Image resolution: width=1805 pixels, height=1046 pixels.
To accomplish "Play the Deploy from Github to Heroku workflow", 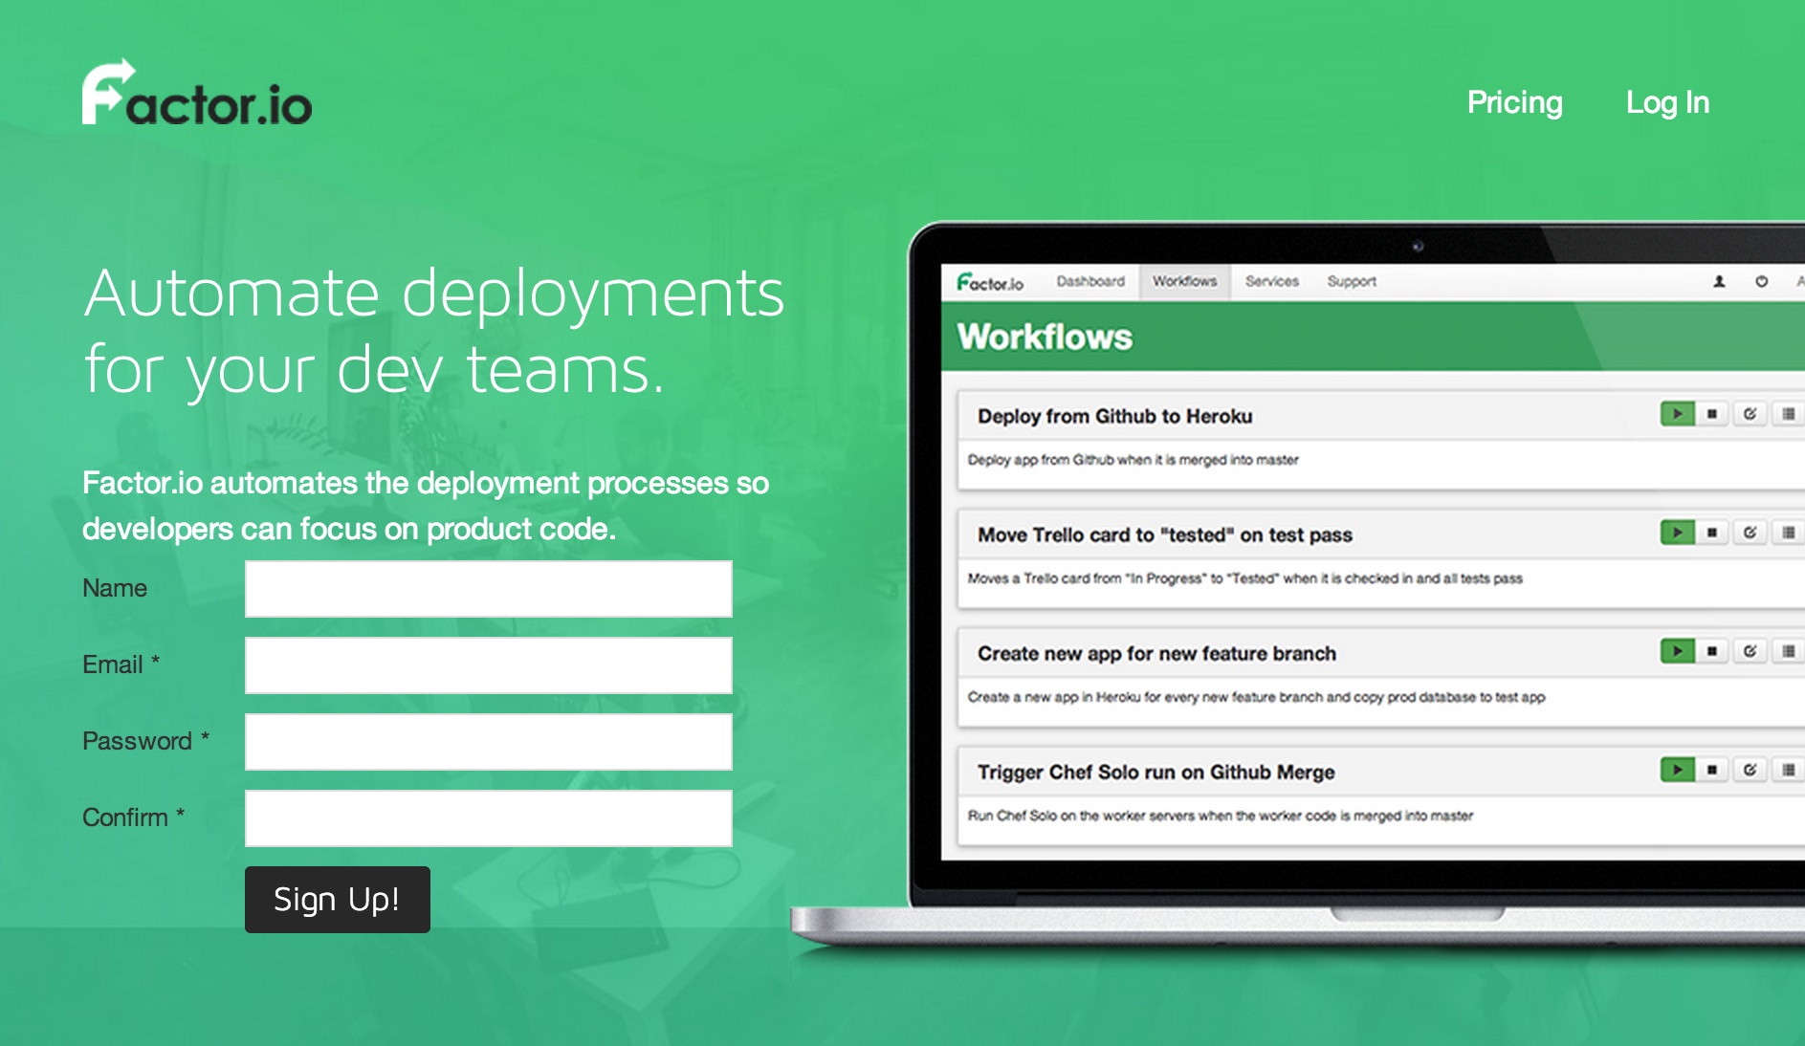I will click(1677, 414).
